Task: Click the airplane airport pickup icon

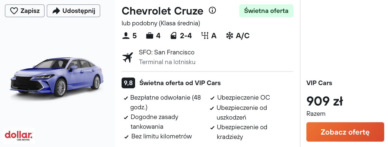Action: pos(128,57)
